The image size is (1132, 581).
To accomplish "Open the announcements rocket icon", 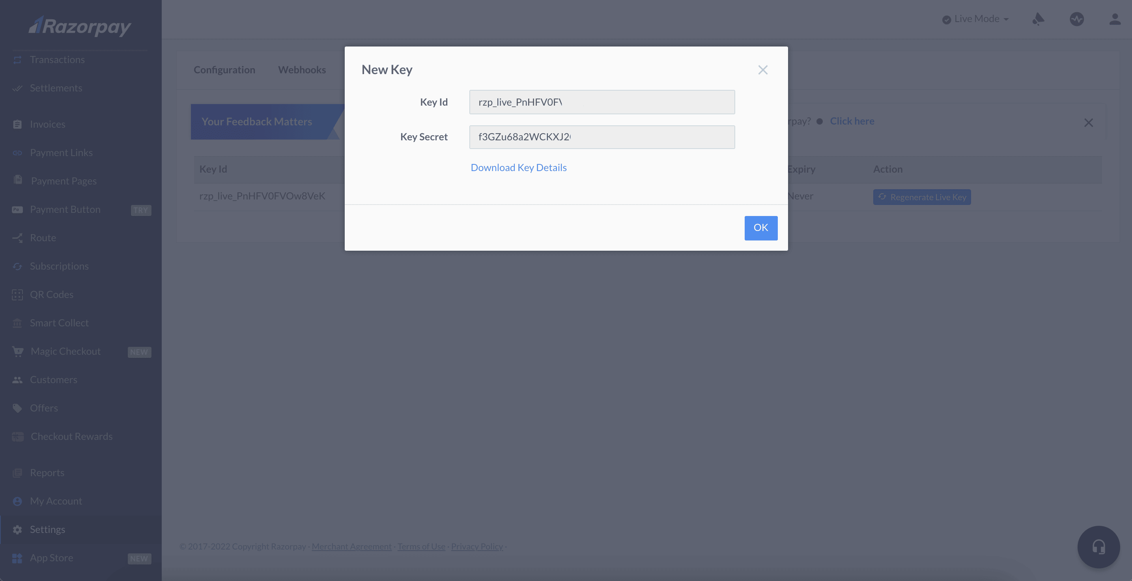I will pyautogui.click(x=1038, y=19).
